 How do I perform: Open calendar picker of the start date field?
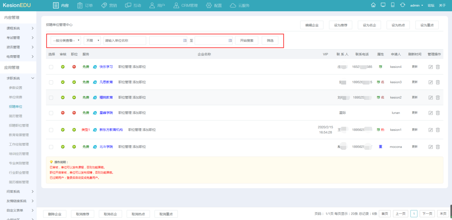click(185, 40)
